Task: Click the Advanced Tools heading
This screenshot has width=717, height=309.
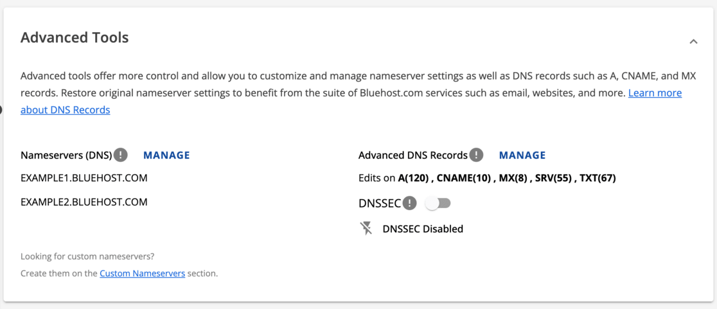Action: pos(75,38)
